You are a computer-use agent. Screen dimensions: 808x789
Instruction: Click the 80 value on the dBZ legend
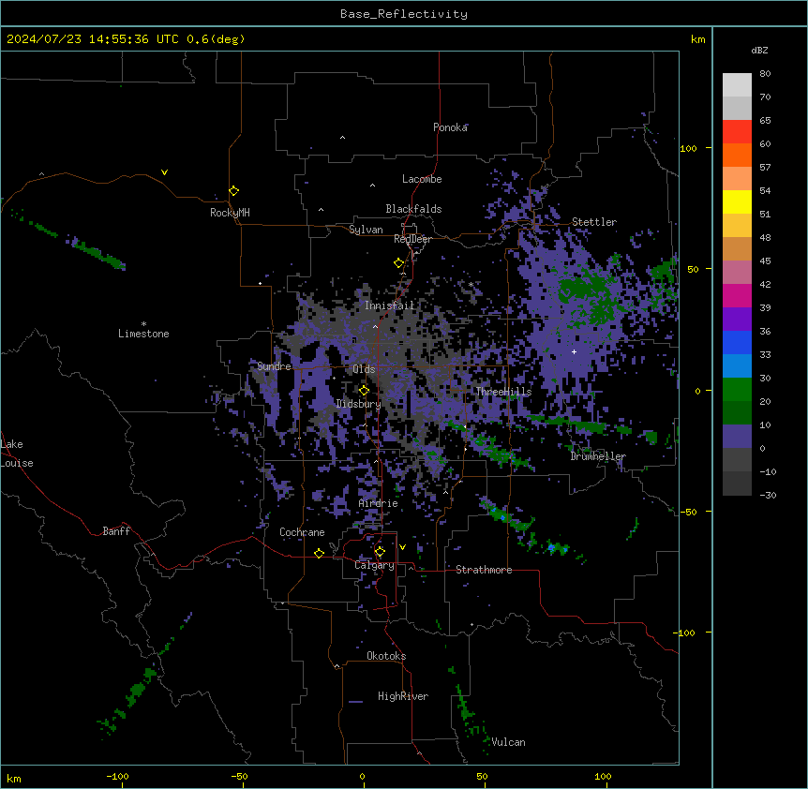765,74
